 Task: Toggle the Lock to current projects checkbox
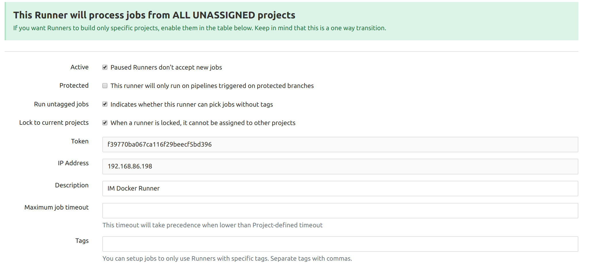coord(105,123)
